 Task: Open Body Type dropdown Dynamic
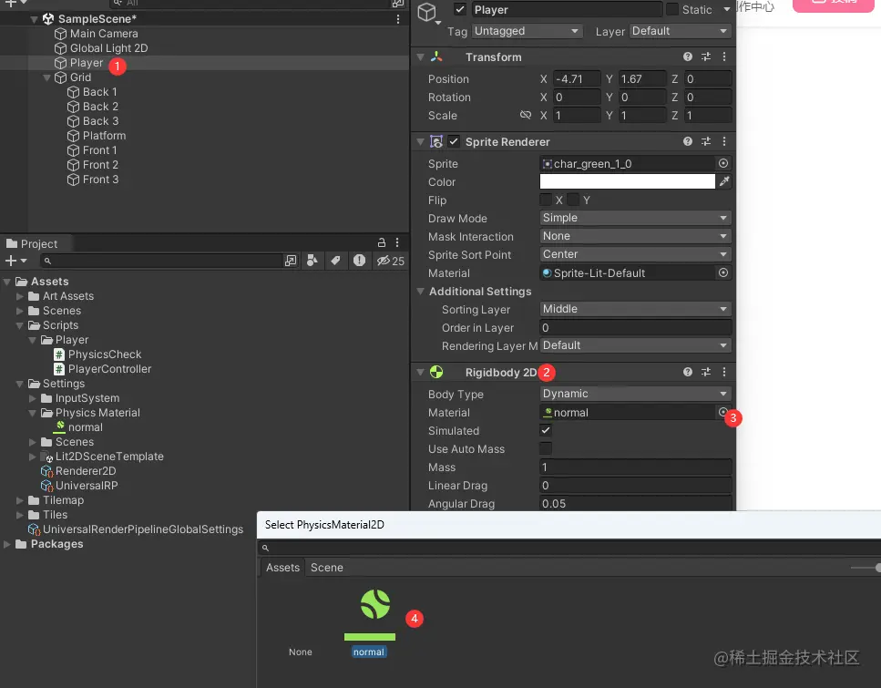point(635,394)
